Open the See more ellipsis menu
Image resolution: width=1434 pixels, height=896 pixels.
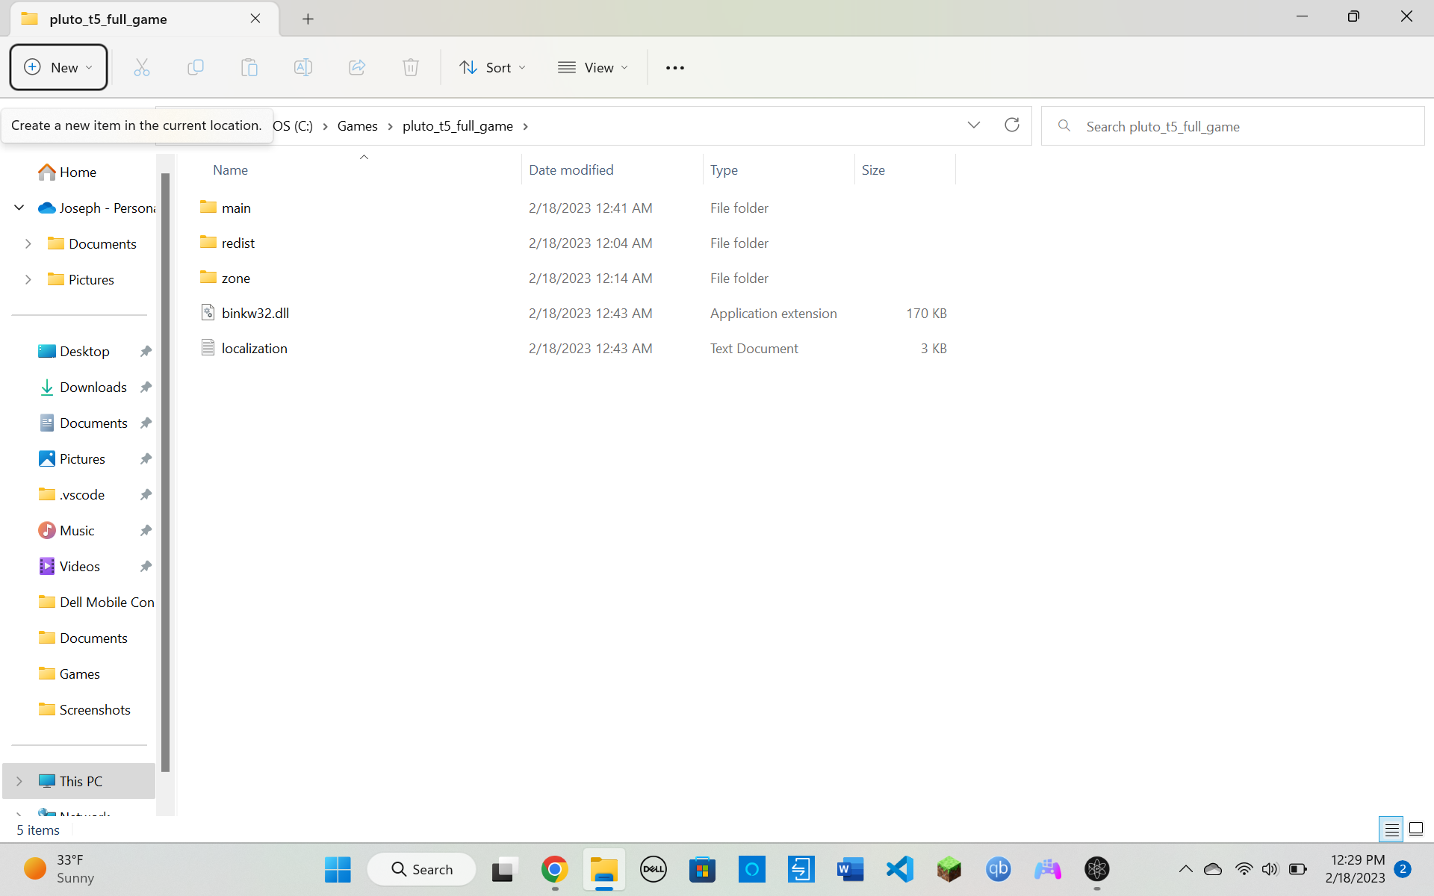pos(675,68)
